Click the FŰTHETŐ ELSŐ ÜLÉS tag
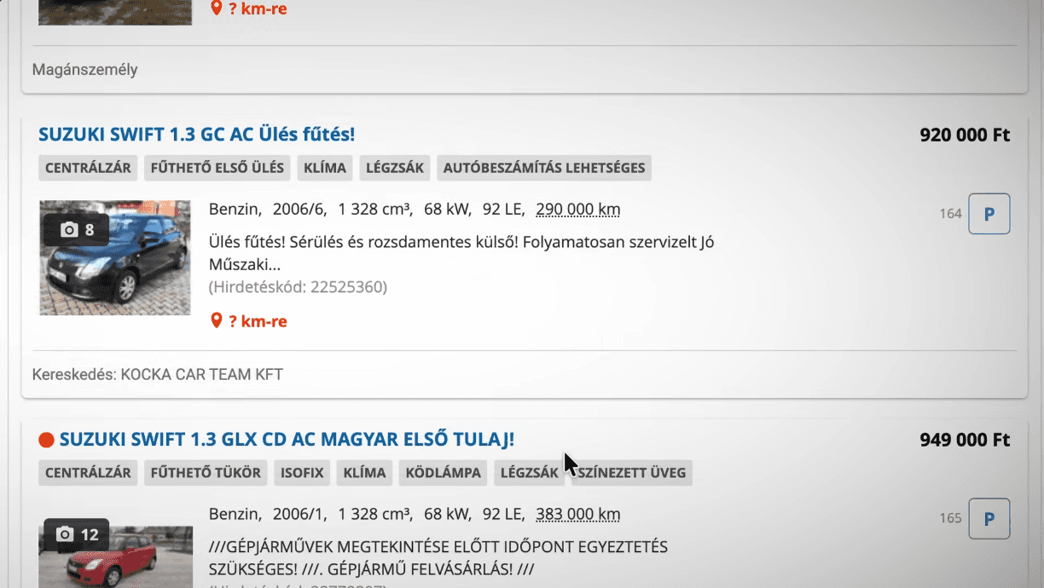 (x=217, y=168)
